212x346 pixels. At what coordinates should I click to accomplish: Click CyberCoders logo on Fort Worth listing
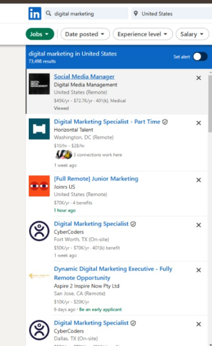39,231
